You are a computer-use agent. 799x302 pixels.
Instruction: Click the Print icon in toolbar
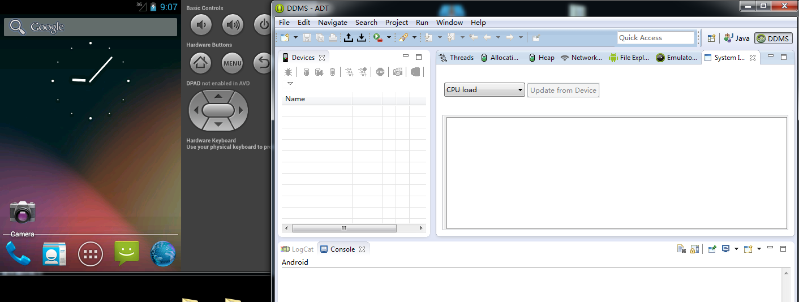point(333,37)
